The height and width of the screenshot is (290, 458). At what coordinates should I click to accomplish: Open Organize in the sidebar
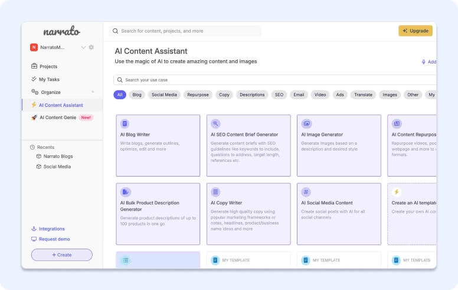(x=51, y=92)
